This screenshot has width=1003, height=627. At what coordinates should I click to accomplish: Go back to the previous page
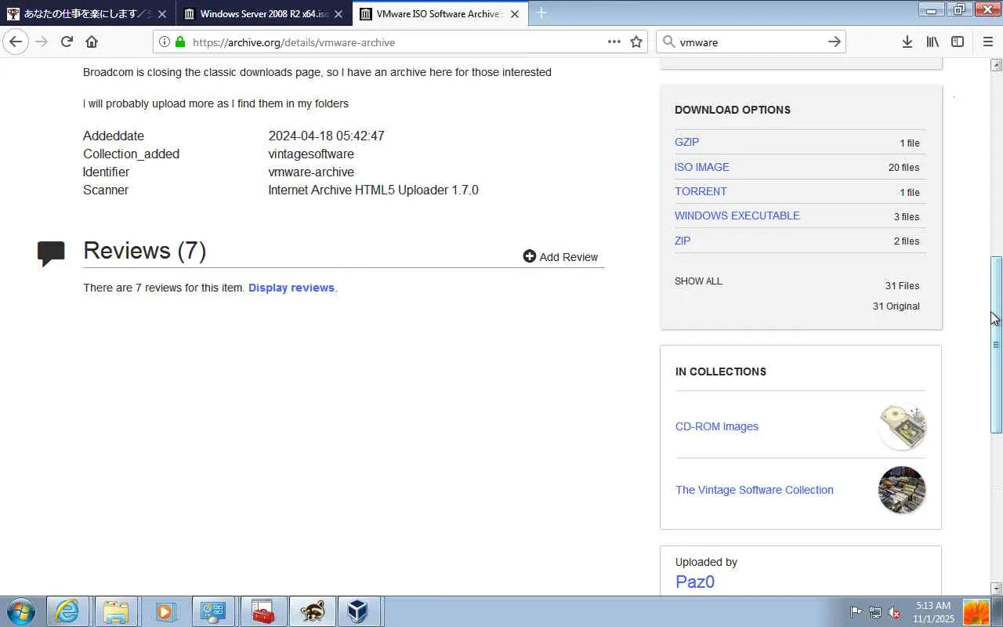(16, 42)
